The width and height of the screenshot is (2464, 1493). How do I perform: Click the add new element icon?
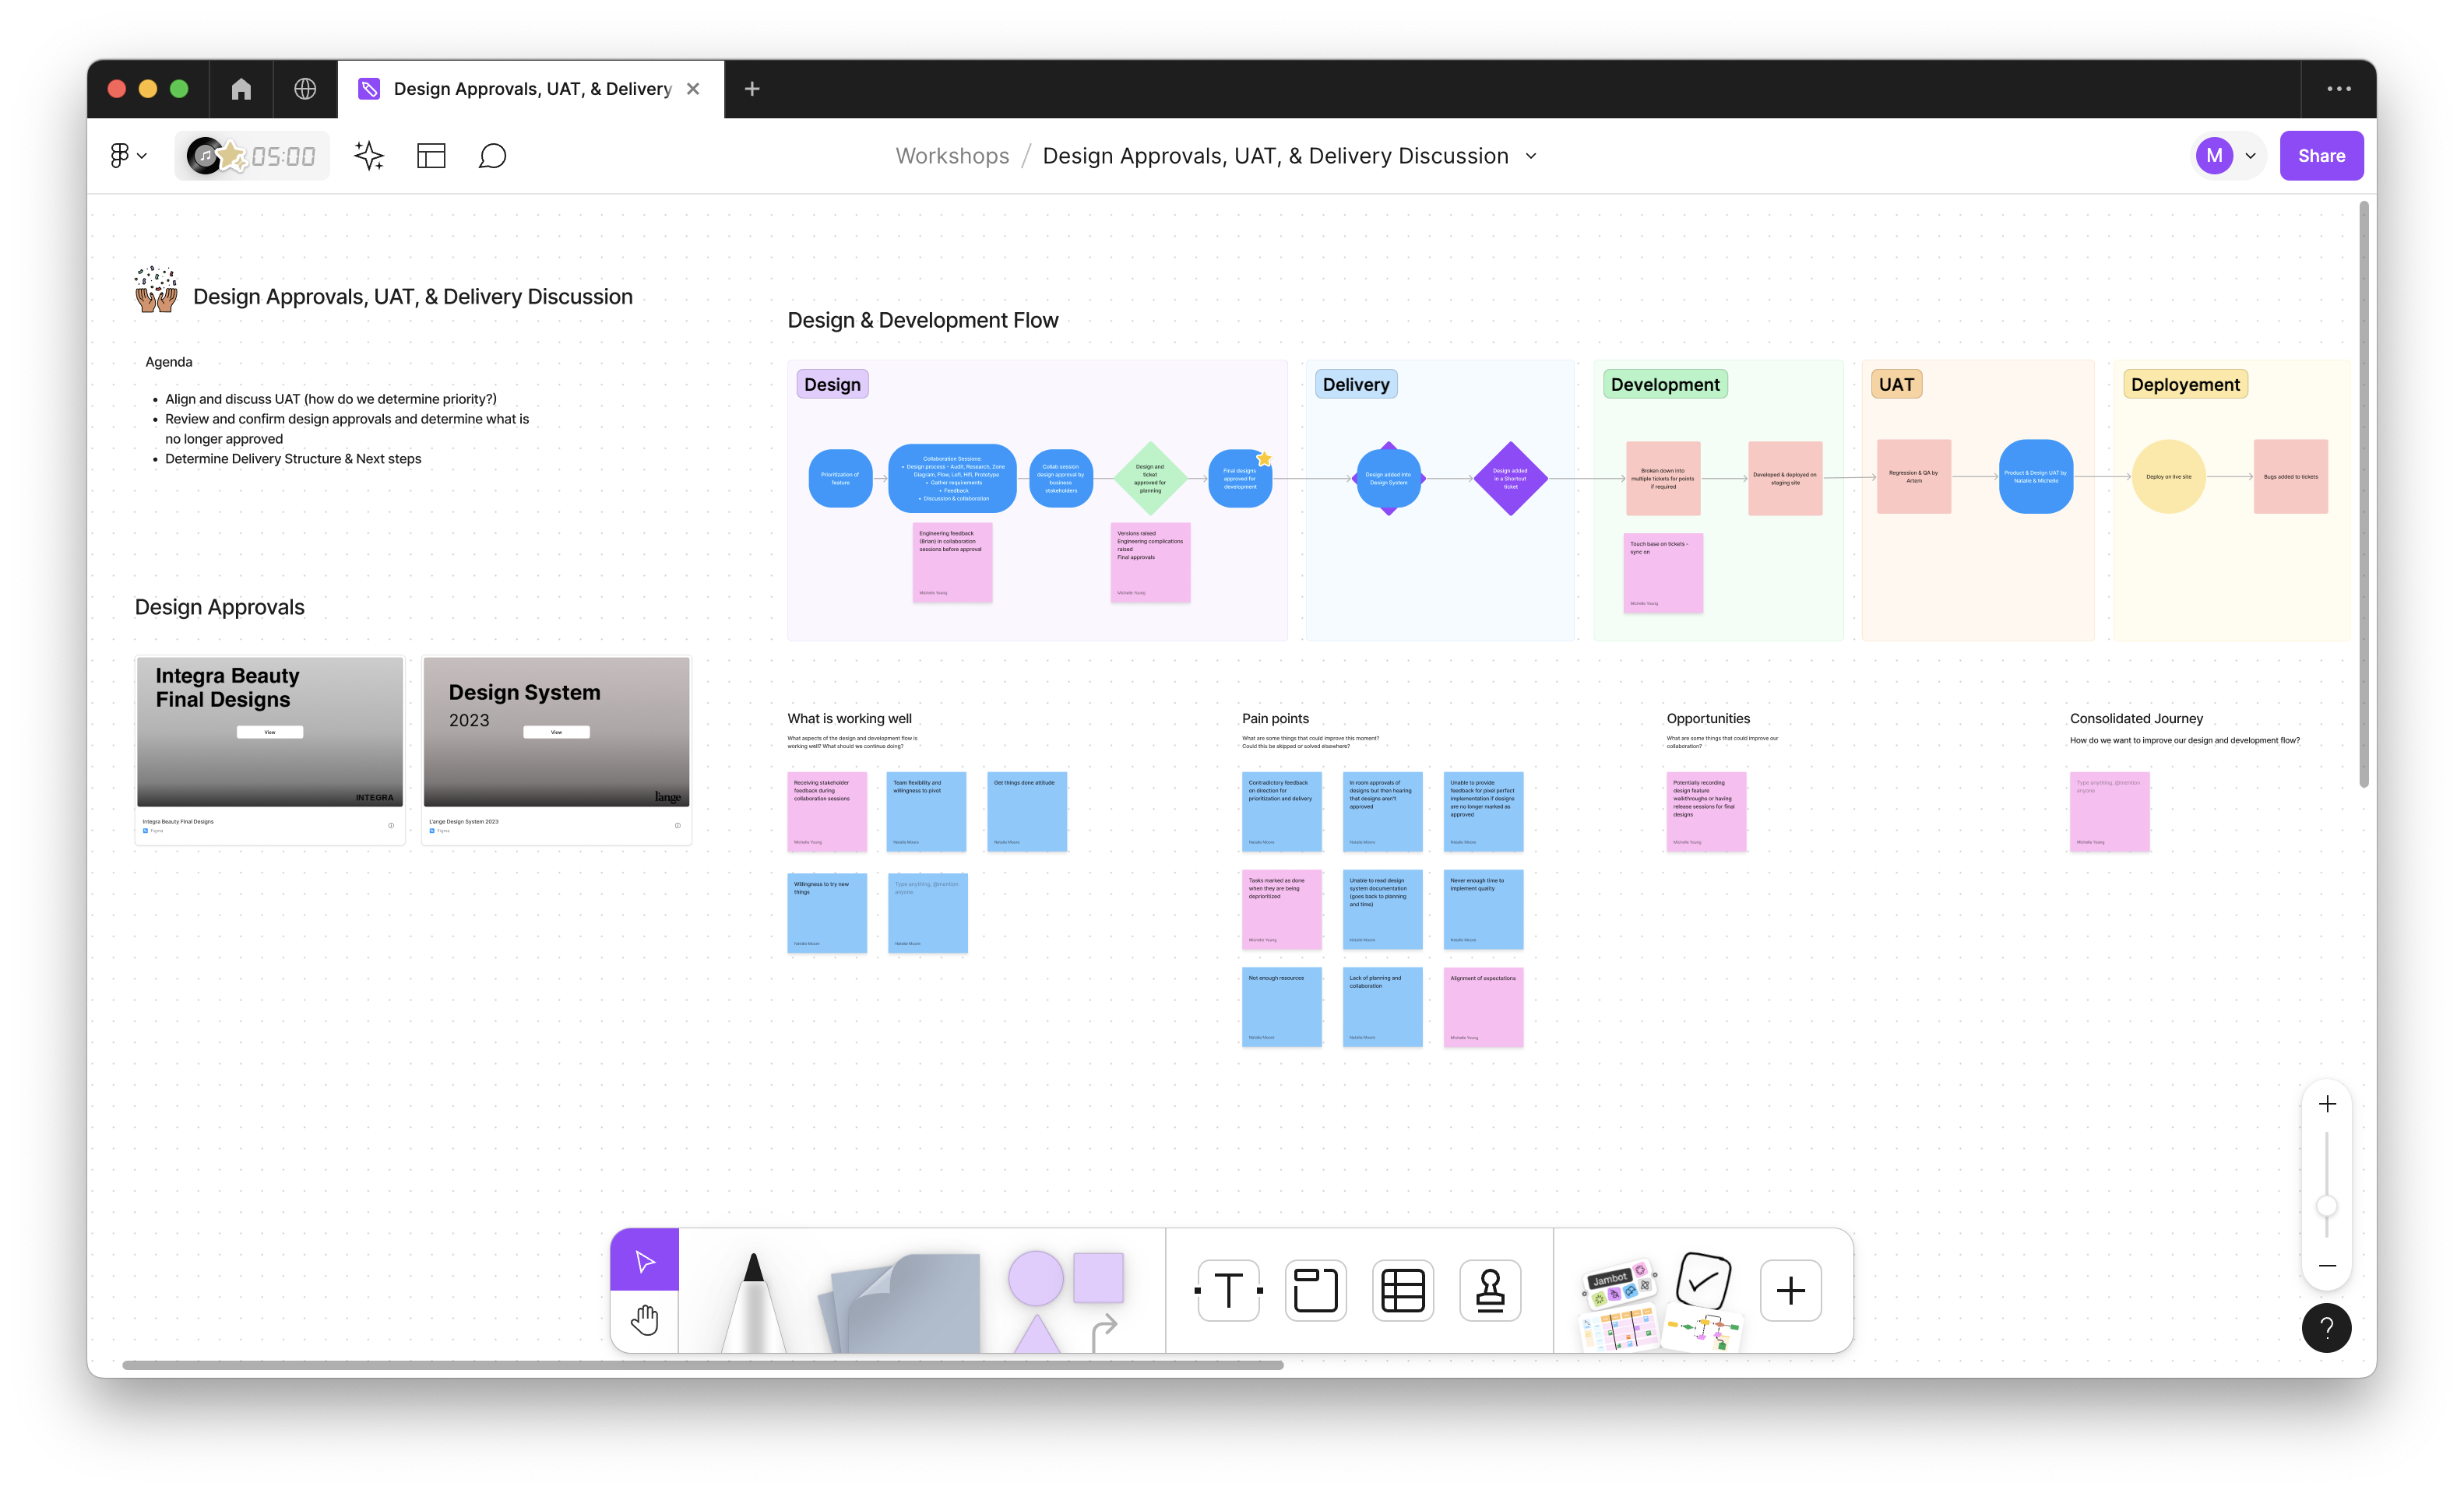[x=1793, y=1289]
